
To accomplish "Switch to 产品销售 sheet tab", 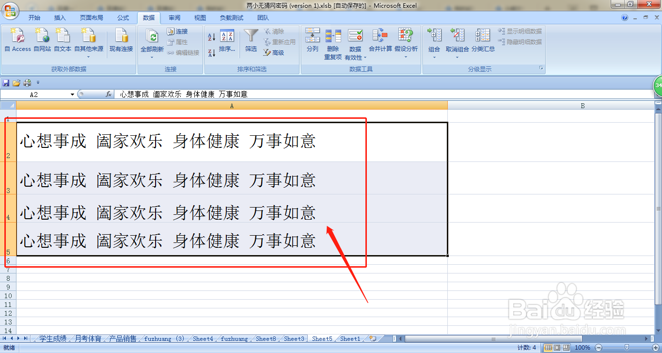I will (123, 339).
